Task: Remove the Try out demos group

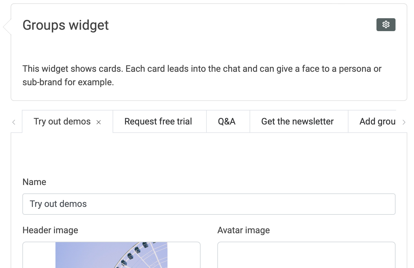Action: [x=99, y=122]
